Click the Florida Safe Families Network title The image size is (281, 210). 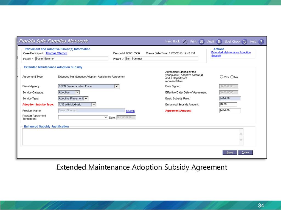pyautogui.click(x=54, y=41)
